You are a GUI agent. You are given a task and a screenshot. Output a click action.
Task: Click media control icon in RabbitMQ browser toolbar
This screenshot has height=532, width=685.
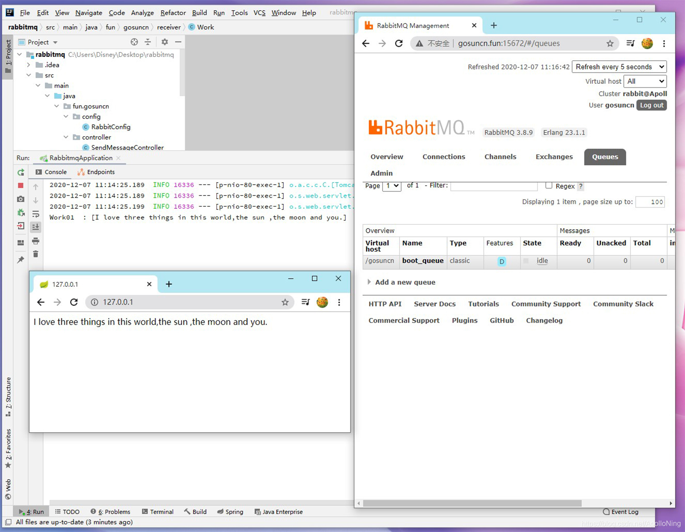(x=630, y=43)
